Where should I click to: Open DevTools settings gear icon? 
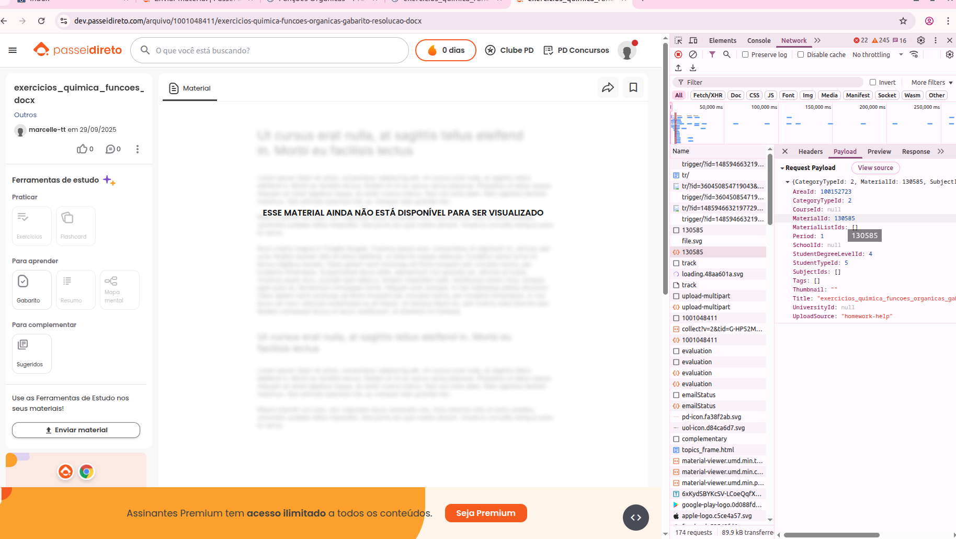coord(921,40)
